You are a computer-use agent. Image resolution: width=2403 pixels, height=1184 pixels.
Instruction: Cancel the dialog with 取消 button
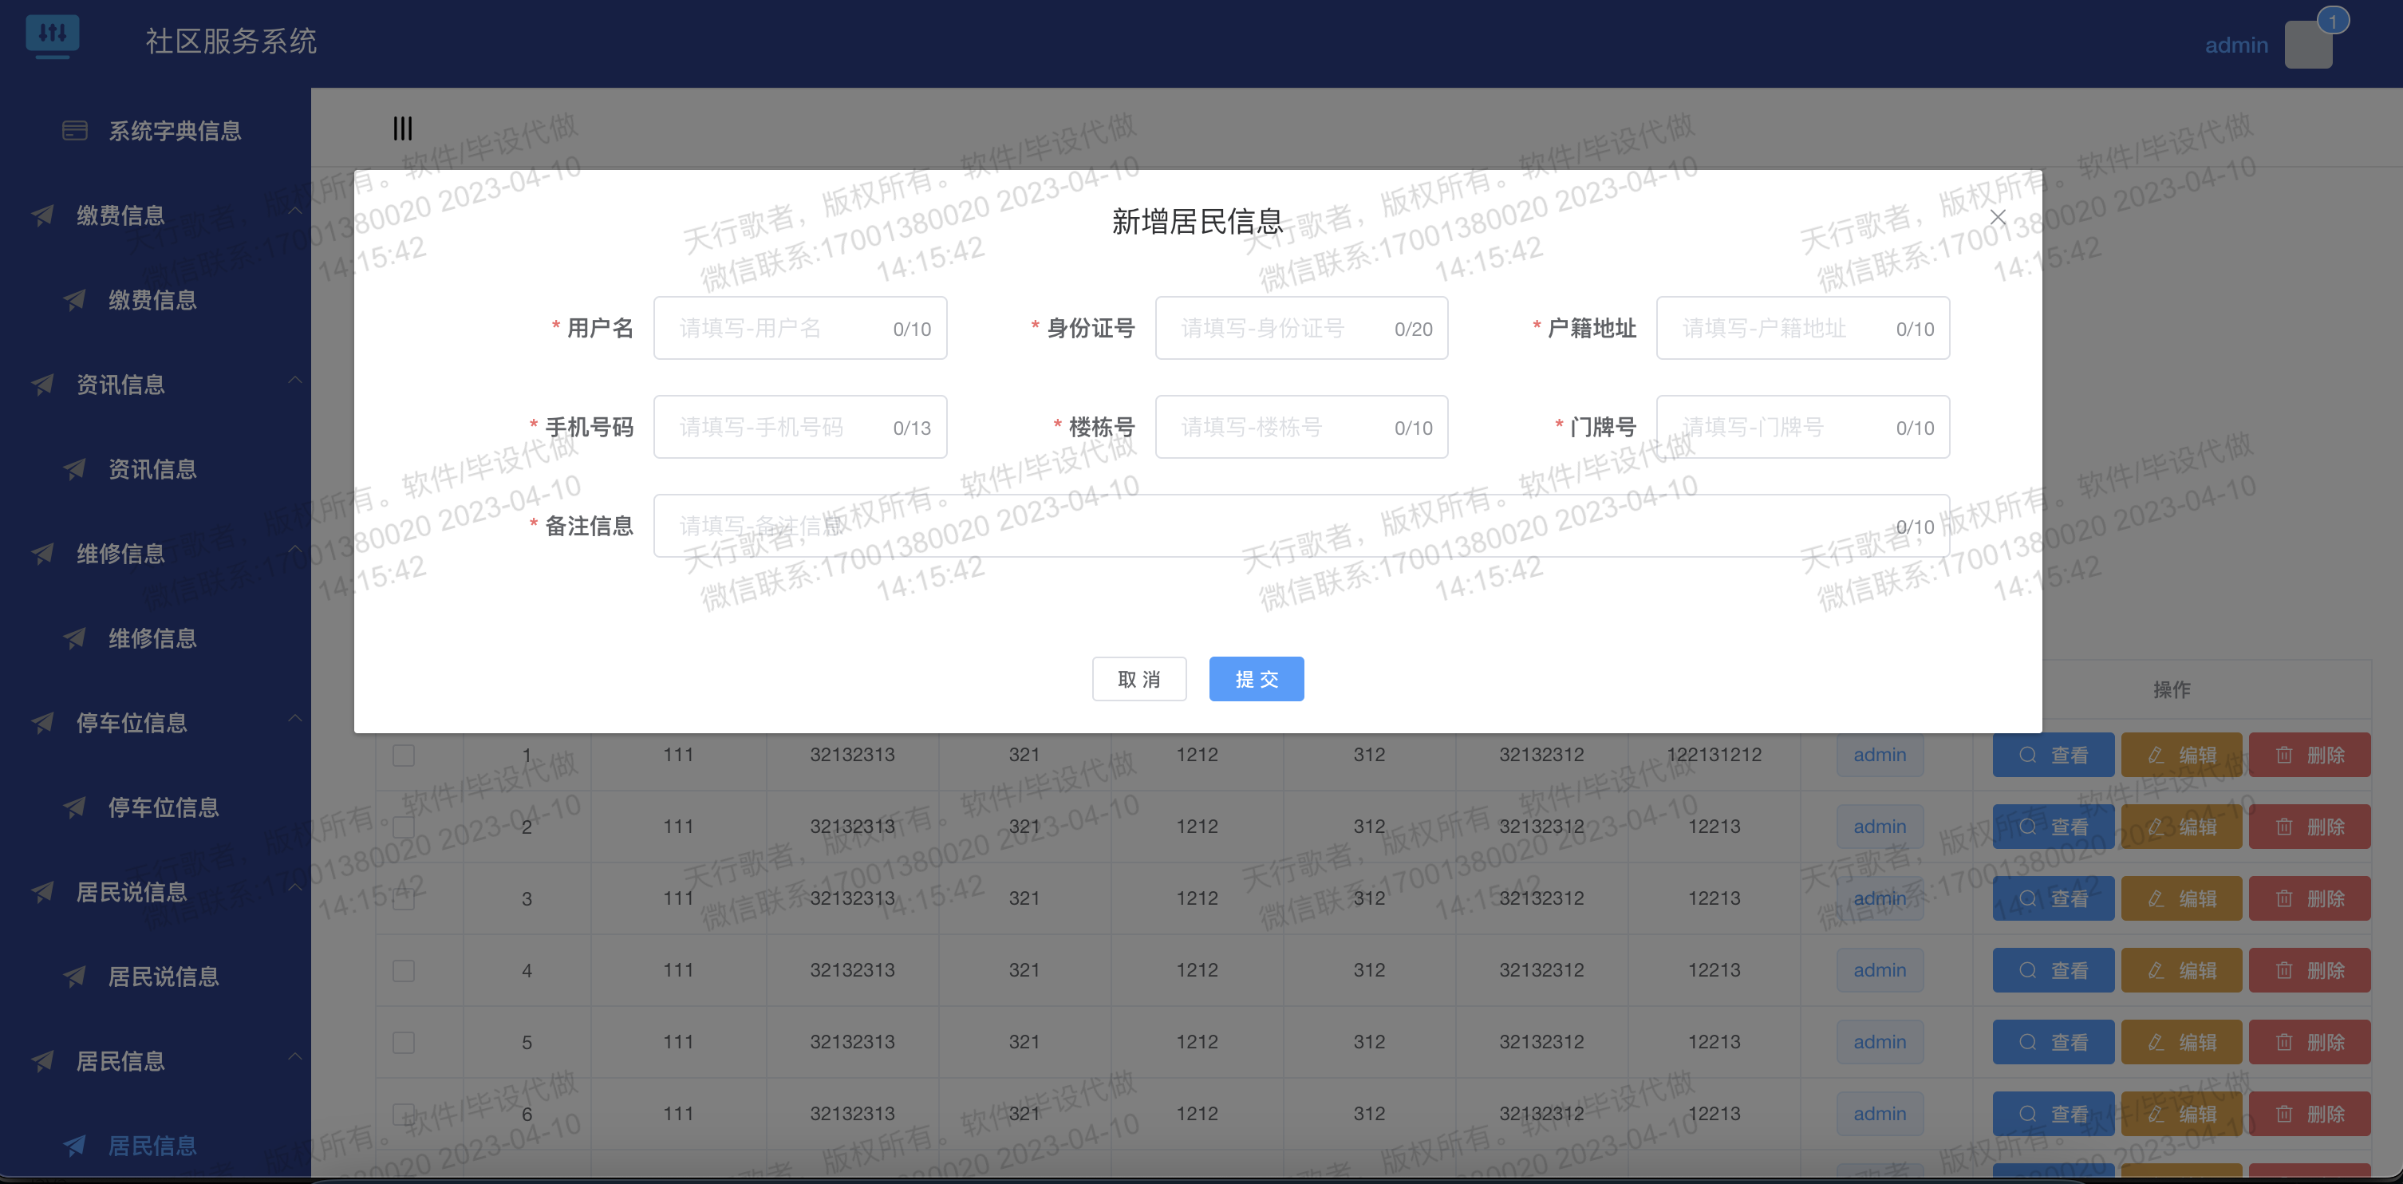coord(1139,679)
